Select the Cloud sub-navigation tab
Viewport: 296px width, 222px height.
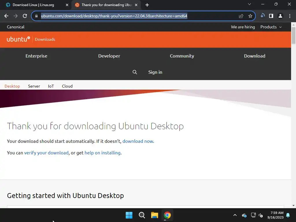[67, 86]
